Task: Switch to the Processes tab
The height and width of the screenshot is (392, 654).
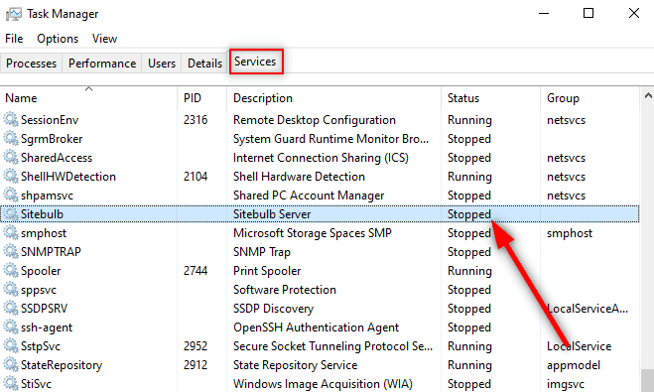Action: (x=32, y=63)
